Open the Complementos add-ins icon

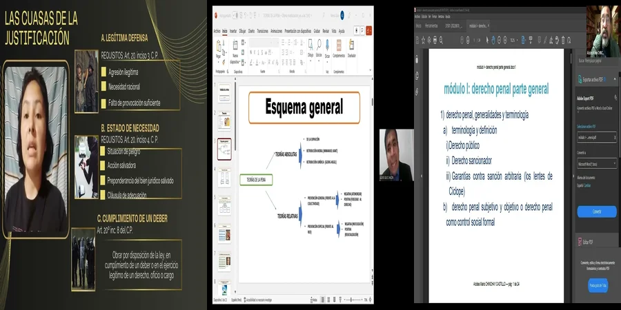(339, 45)
